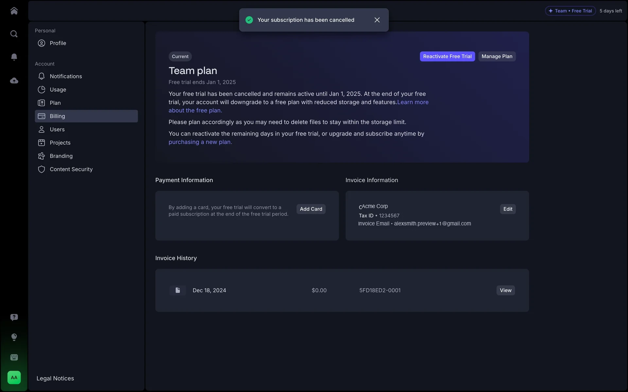Dismiss the subscription cancelled toast
Screen dimensions: 628x392
tap(377, 20)
